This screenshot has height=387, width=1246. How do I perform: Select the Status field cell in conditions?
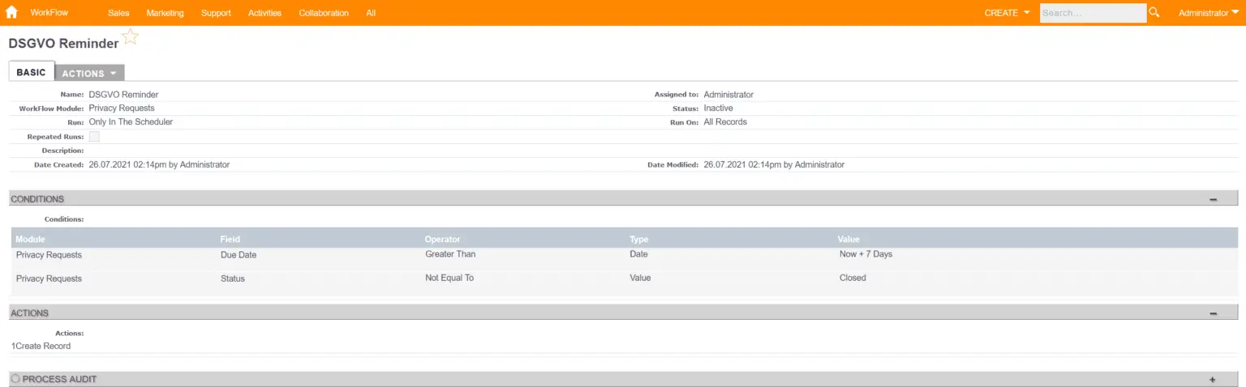pos(233,279)
